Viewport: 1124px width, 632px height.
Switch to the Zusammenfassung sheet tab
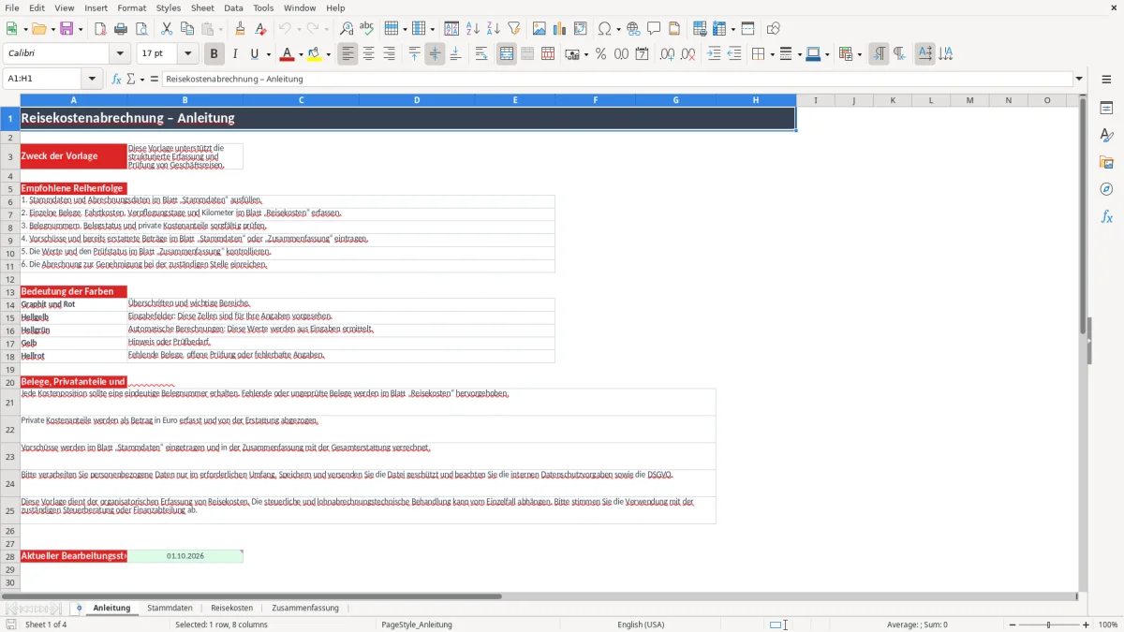coord(305,608)
